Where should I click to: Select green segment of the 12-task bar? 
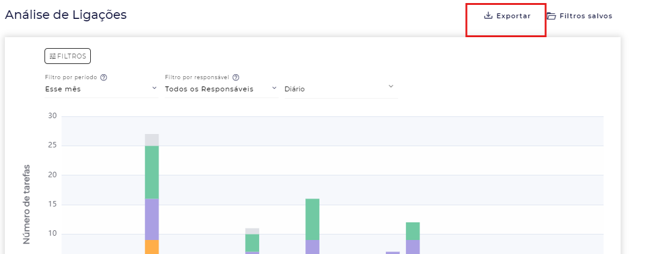[413, 231]
